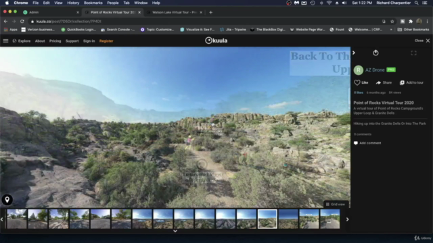
Task: Go back in Chrome
Action: (x=5, y=21)
